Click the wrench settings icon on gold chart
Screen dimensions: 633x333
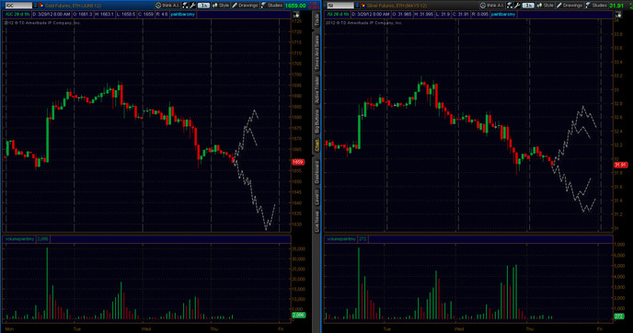point(192,6)
